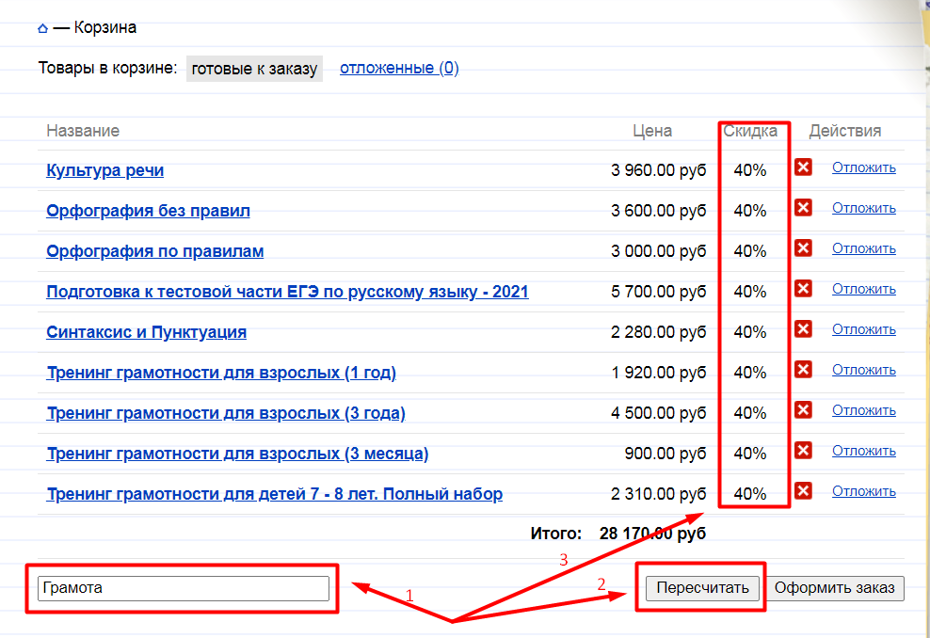930x638 pixels.
Task: Select 'готовые к заказу' tab
Action: [254, 69]
